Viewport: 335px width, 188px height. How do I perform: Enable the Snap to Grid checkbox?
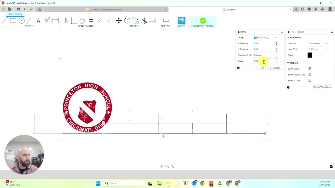point(310,80)
